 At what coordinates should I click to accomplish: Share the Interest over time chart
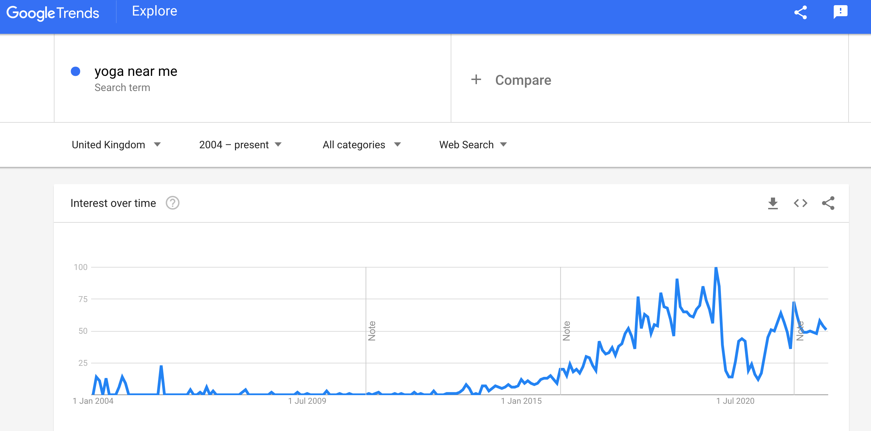click(828, 203)
